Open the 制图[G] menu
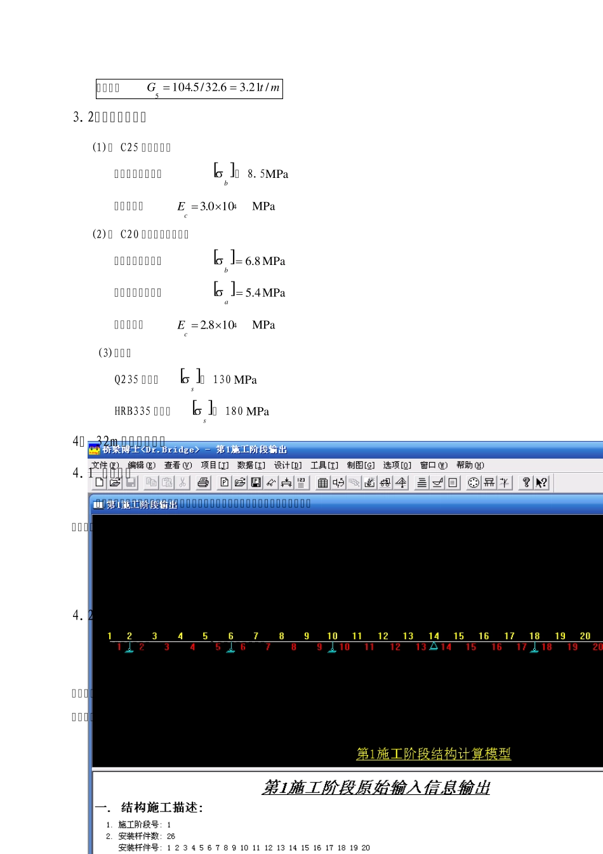Image resolution: width=603 pixels, height=854 pixels. pos(361,466)
